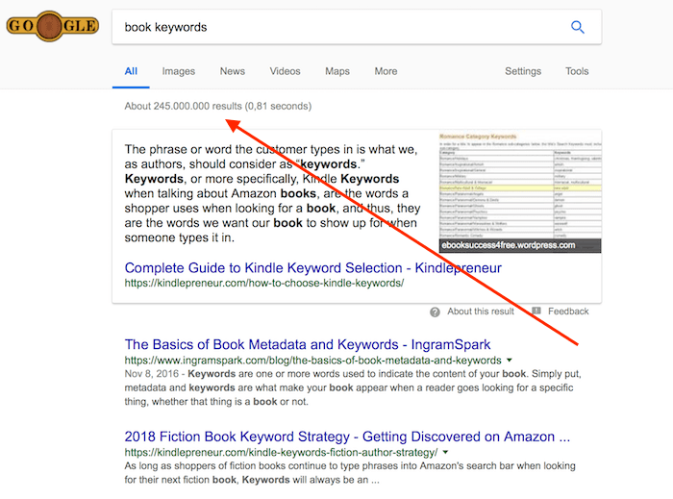Expand dropdown arrow beside kindle-keywords-fiction-author-strategy URL
This screenshot has width=673, height=499.
(x=445, y=452)
